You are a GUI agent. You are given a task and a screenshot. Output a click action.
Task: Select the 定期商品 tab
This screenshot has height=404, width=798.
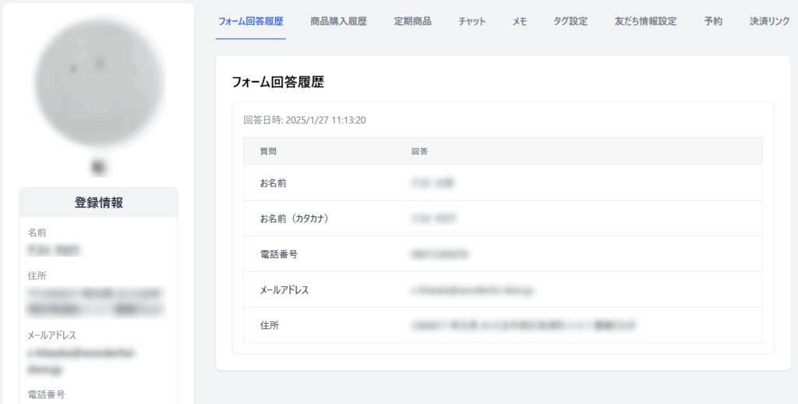[x=412, y=21]
